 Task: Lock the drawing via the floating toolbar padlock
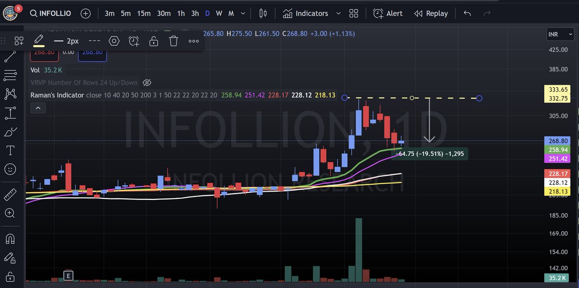tap(153, 41)
